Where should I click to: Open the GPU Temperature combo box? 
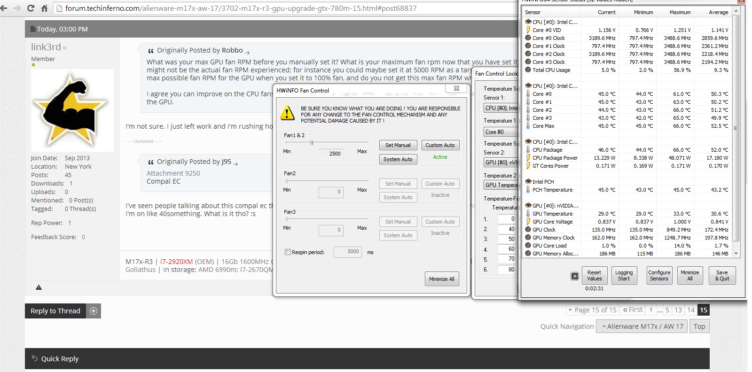(501, 185)
